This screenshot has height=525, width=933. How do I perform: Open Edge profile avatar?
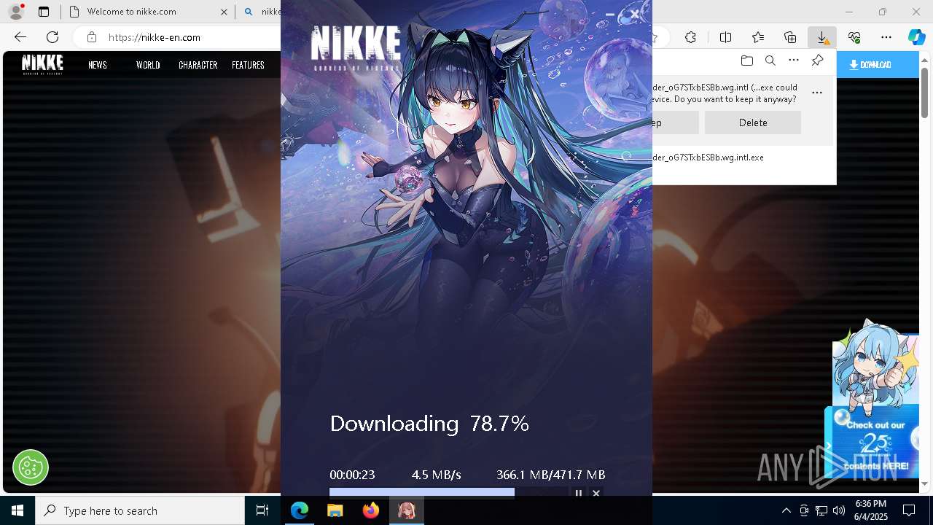pyautogui.click(x=16, y=12)
